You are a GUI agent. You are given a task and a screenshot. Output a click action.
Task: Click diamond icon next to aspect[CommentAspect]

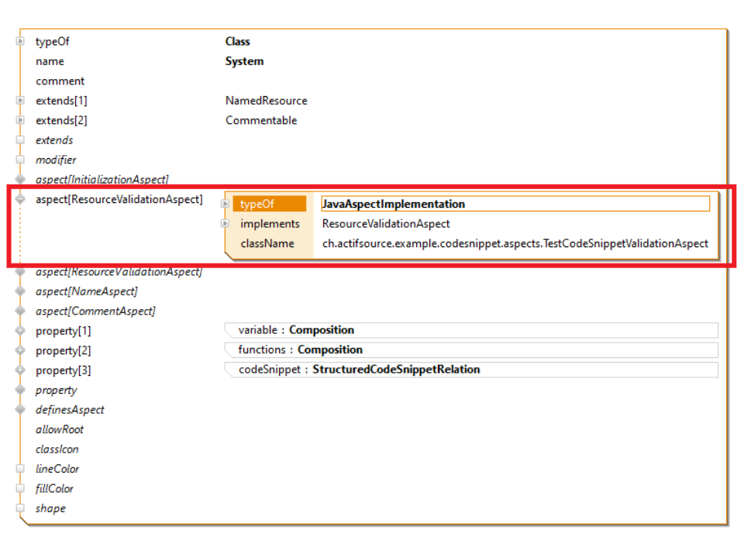20,311
